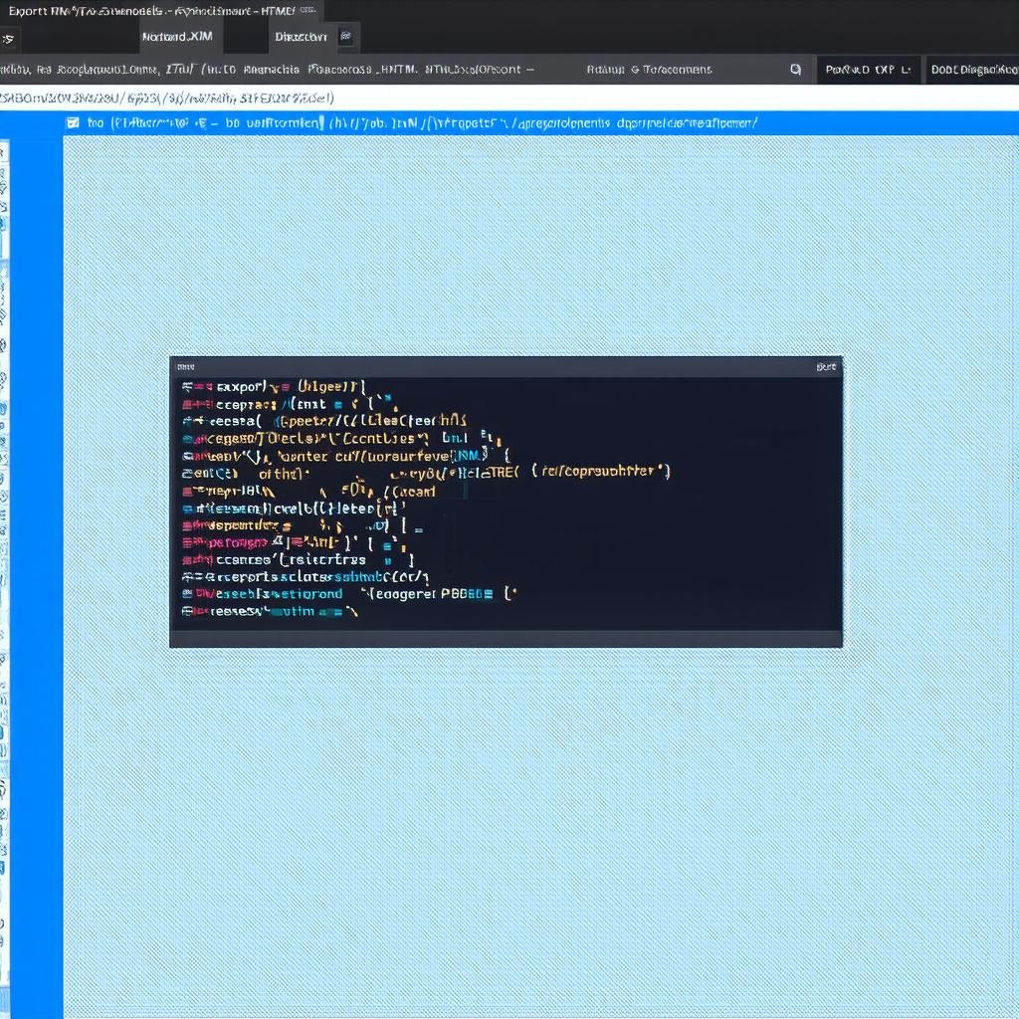
Task: Expand the code panel's top-left header label
Action: point(186,367)
